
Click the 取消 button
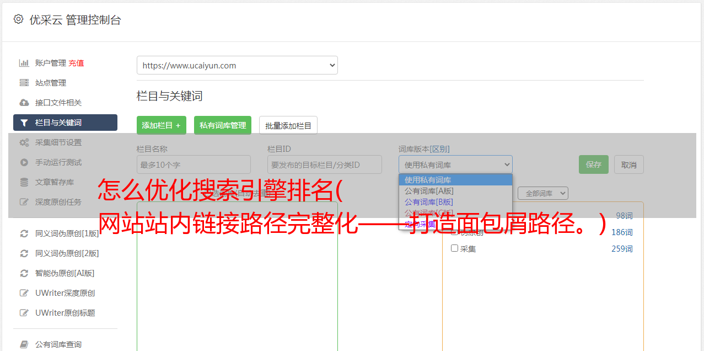(x=629, y=164)
